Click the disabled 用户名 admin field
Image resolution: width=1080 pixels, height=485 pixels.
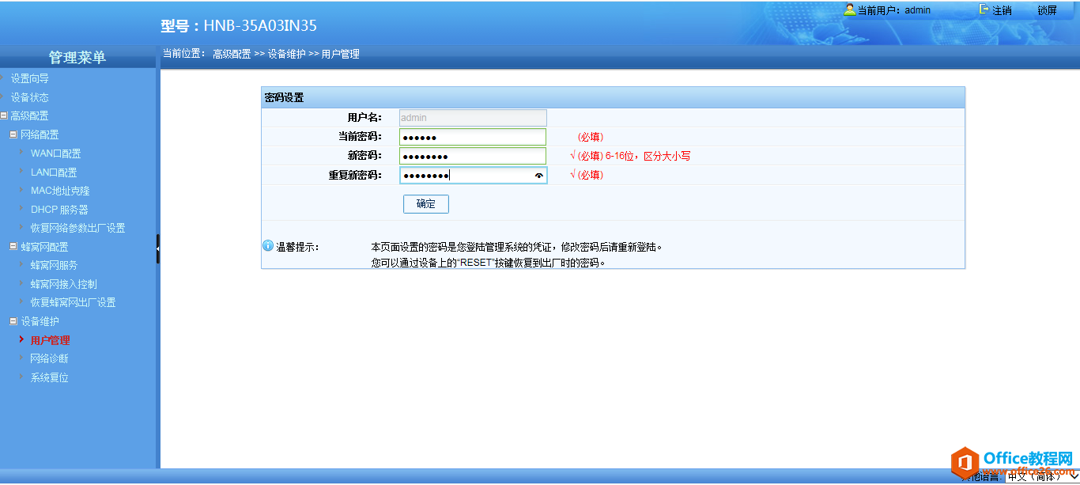pos(473,118)
